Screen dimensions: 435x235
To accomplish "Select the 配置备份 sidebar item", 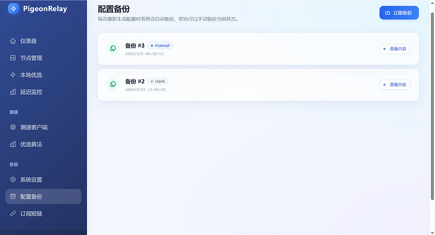I will click(43, 197).
